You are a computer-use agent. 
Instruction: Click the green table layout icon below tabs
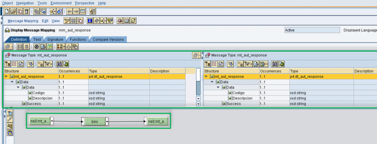50,47
